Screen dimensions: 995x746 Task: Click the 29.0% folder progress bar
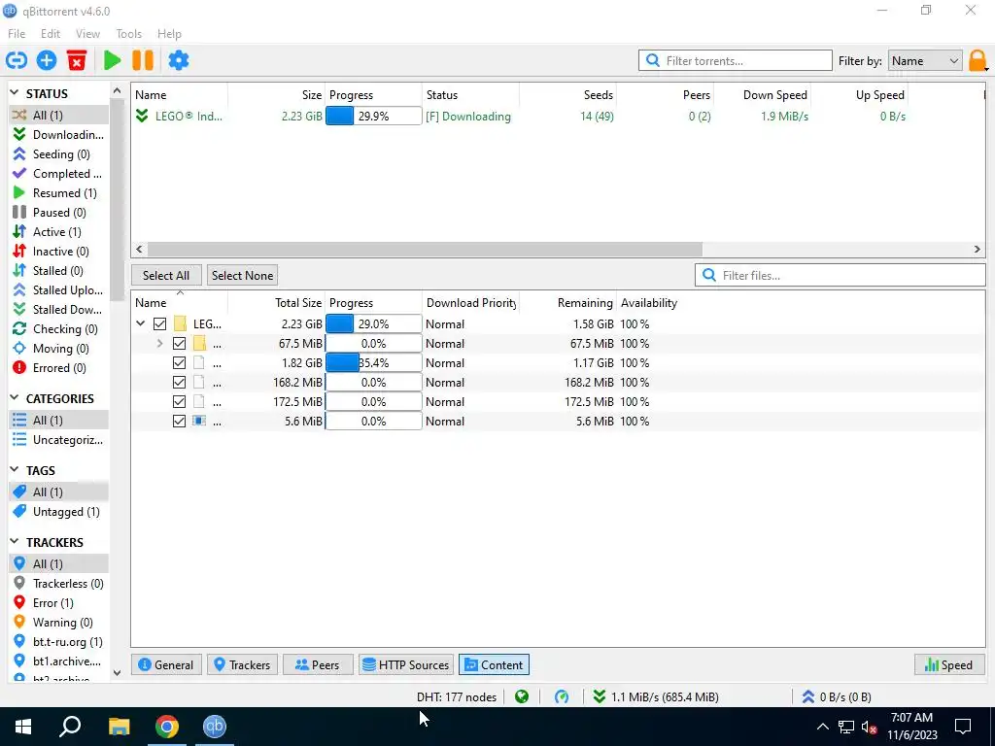[374, 324]
